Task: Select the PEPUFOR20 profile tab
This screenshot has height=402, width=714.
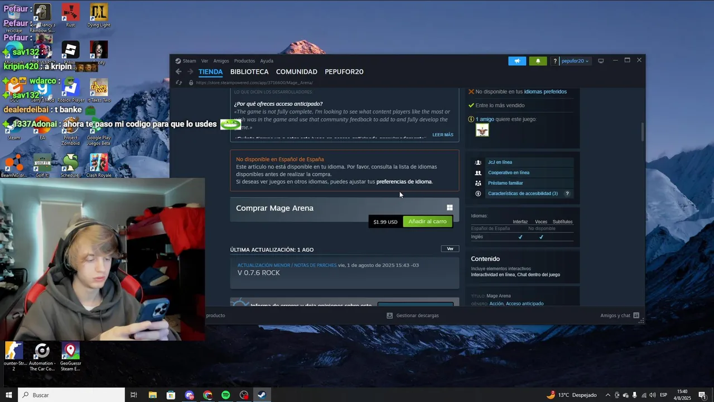Action: point(344,71)
